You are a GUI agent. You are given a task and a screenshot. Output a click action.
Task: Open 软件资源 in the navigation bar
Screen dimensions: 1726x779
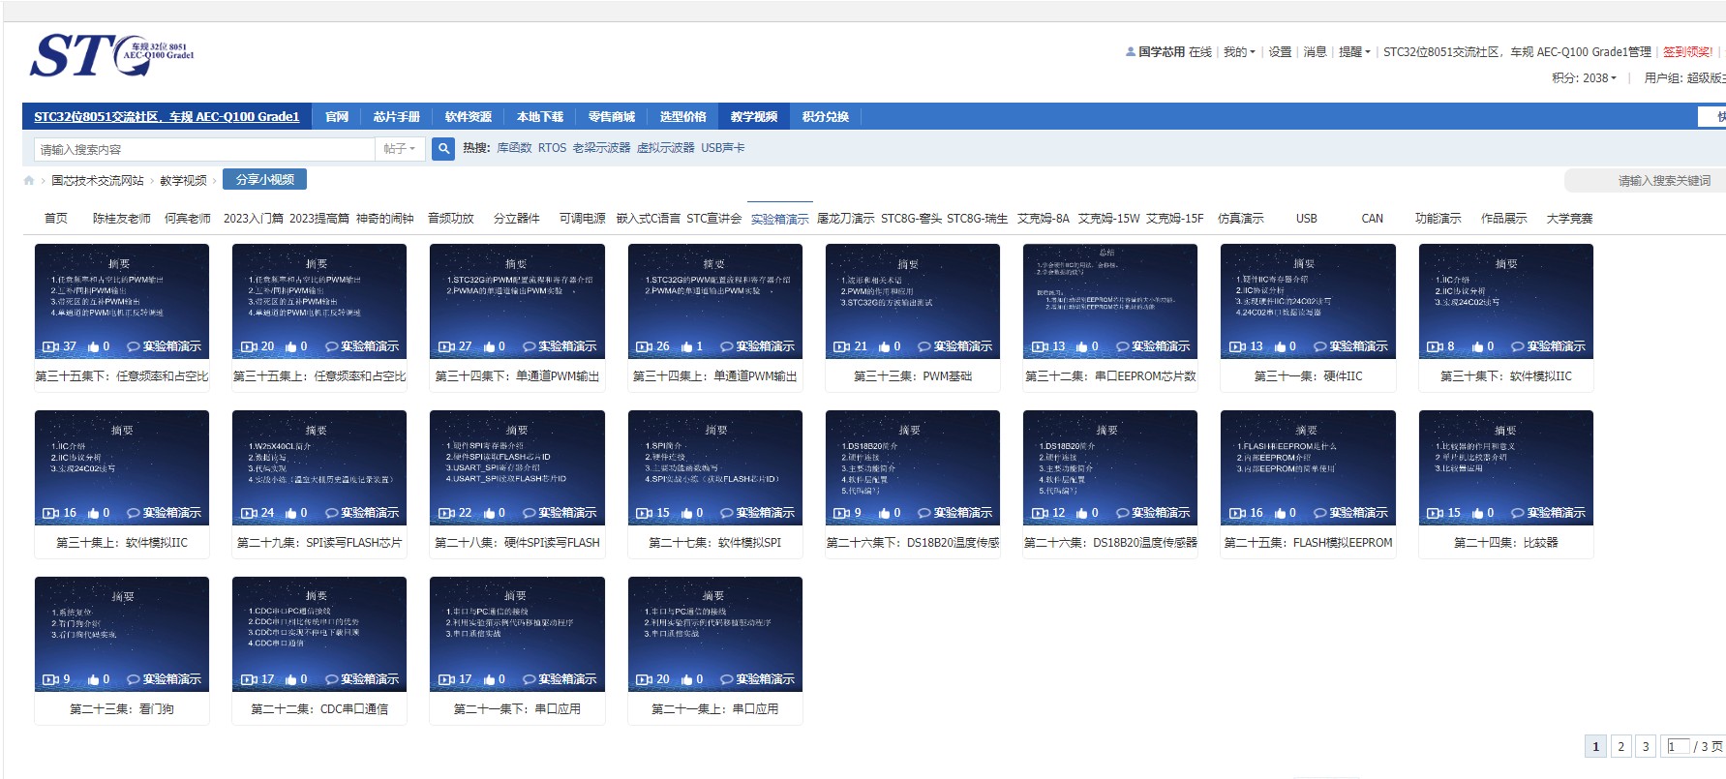[x=469, y=117]
